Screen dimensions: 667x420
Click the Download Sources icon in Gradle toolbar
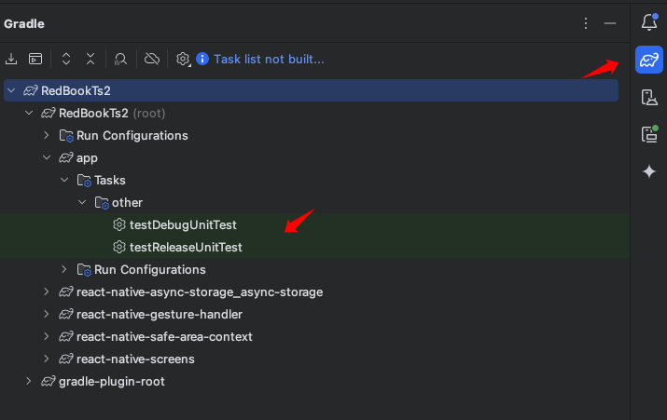coord(11,59)
